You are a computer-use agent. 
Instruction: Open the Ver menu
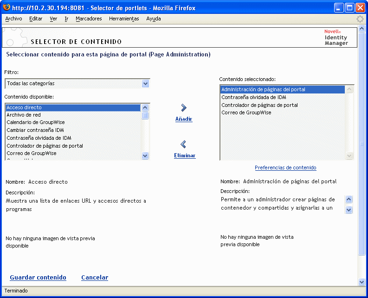click(53, 19)
